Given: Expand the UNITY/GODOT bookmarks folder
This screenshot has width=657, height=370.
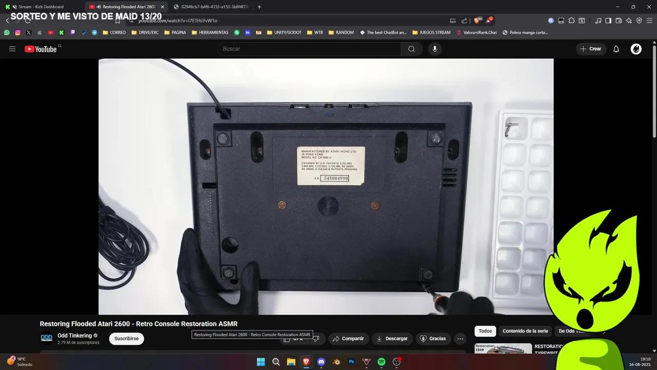Looking at the screenshot, I should tap(284, 32).
